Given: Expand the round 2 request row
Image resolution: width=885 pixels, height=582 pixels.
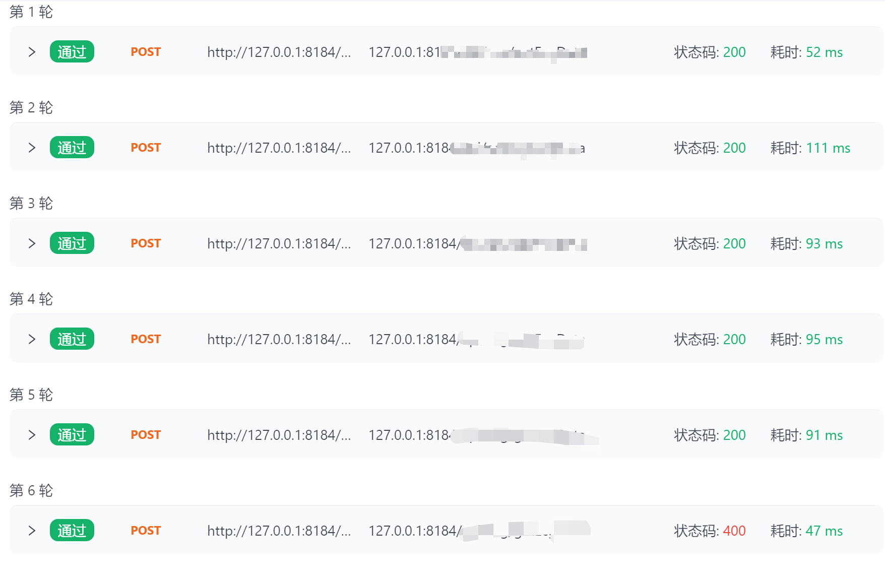Looking at the screenshot, I should click(x=32, y=148).
